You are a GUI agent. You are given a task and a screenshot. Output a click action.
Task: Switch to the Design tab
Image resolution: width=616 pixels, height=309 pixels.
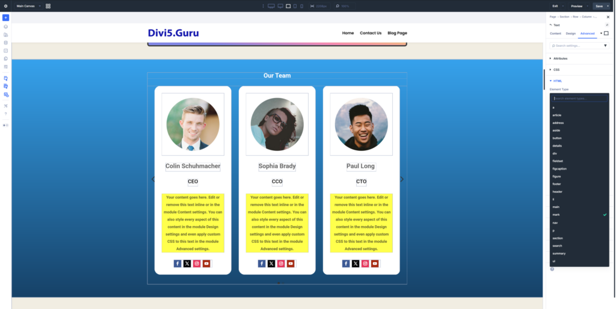570,34
